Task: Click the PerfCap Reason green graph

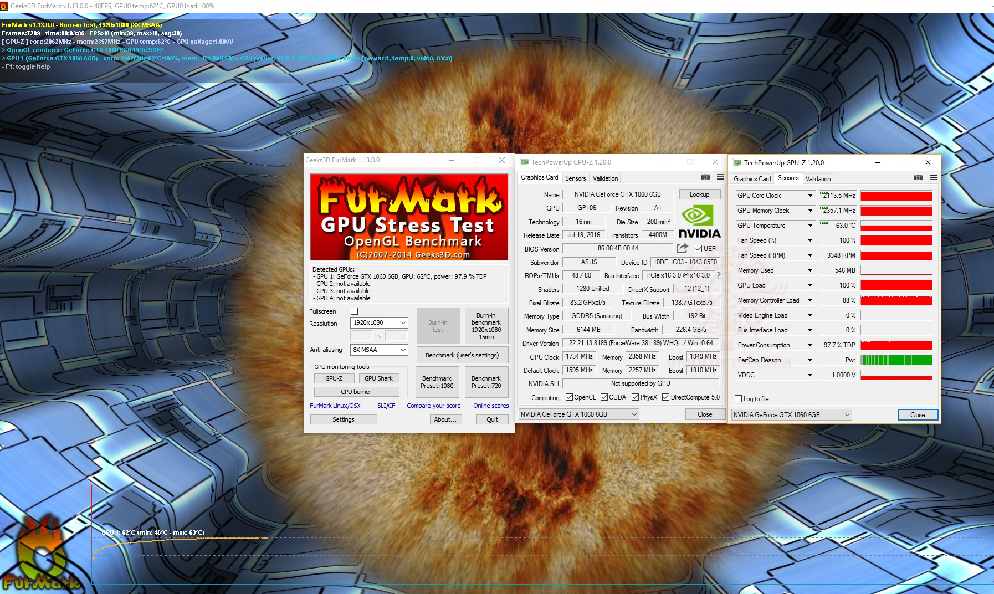Action: [x=896, y=360]
